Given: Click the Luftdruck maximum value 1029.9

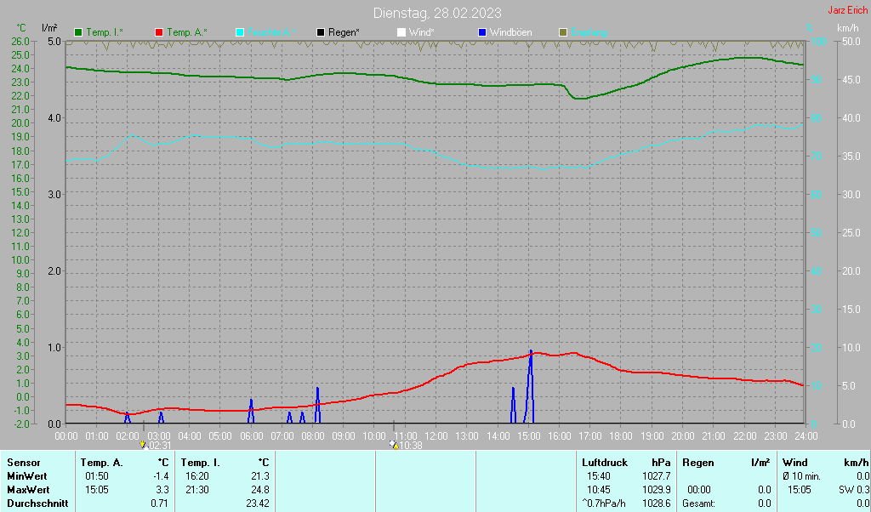Looking at the screenshot, I should pos(658,490).
